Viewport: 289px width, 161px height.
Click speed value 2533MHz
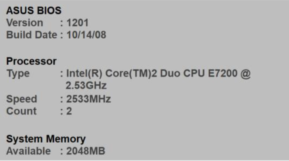88,99
